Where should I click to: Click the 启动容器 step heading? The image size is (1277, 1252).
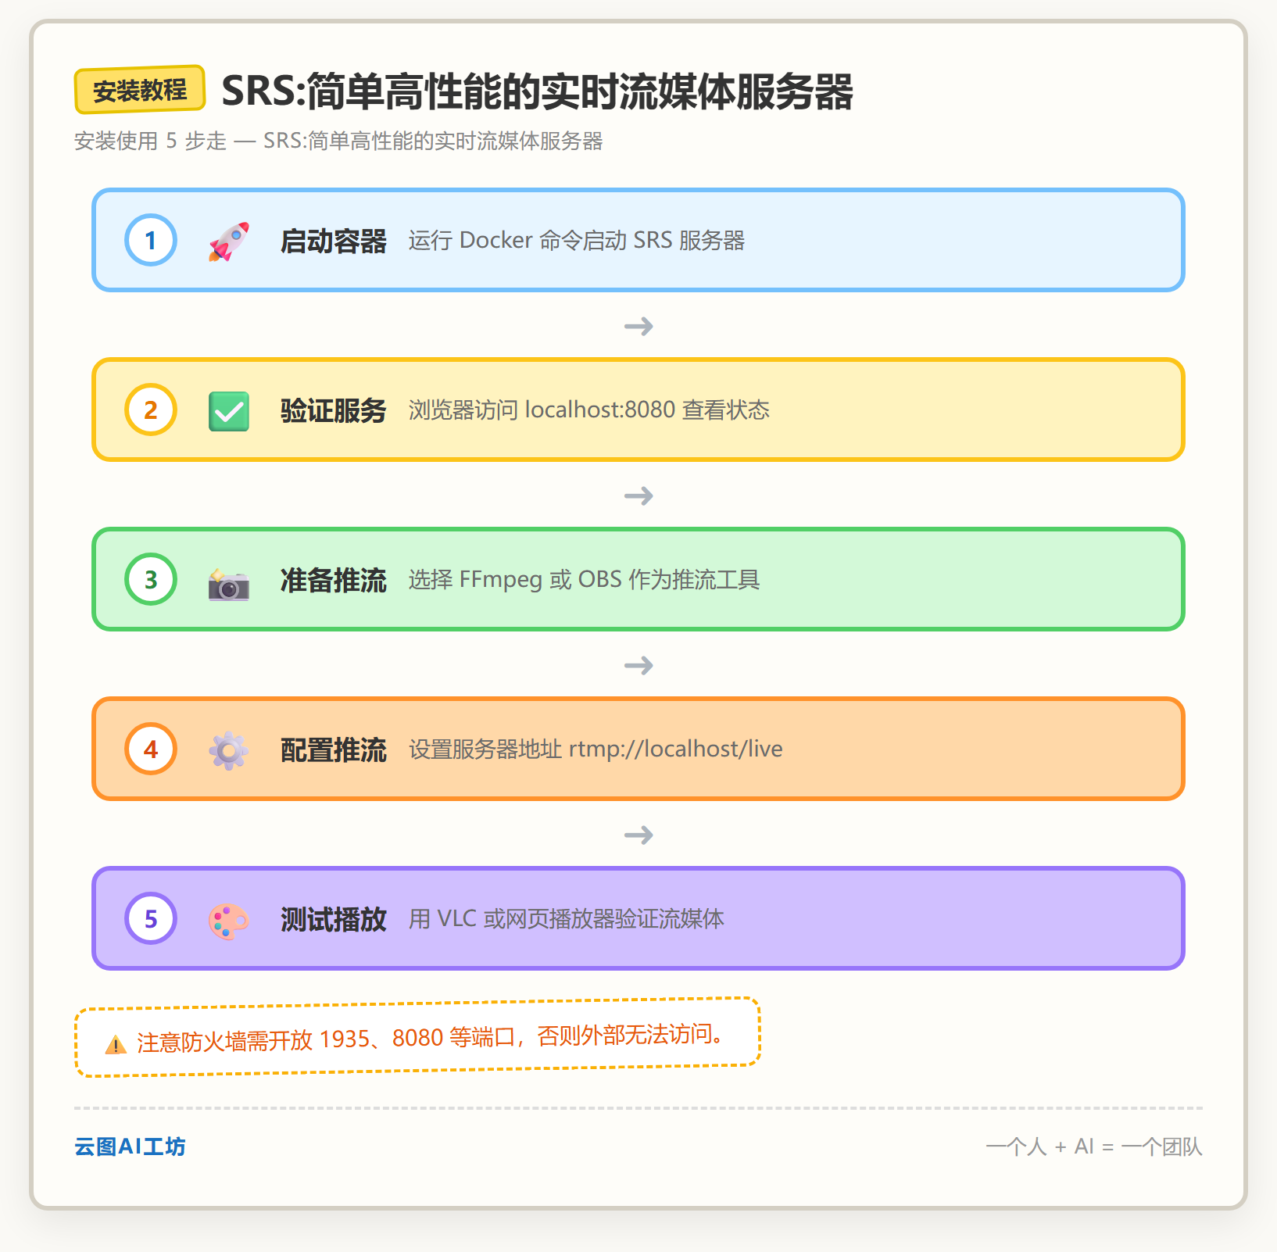tap(334, 241)
